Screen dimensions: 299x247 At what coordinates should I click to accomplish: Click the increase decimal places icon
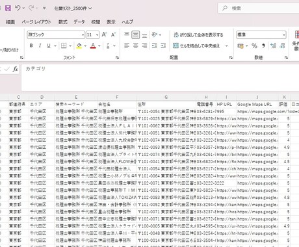point(273,45)
